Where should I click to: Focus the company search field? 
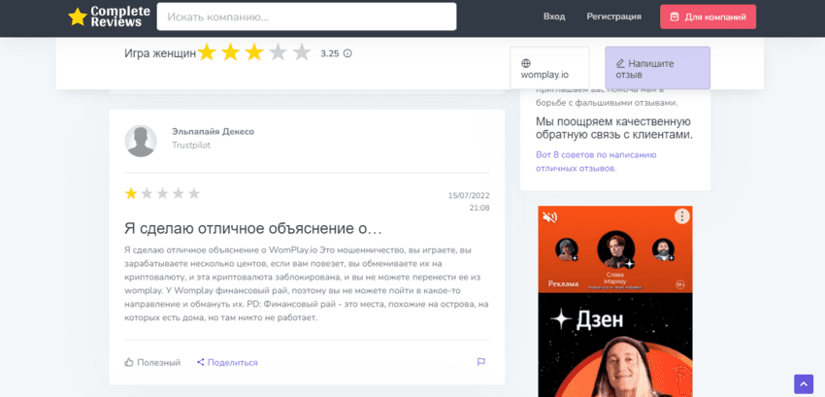pos(307,17)
